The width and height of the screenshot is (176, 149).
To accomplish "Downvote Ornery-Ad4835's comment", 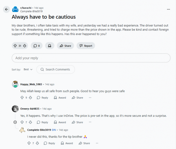I will coord(31,122).
